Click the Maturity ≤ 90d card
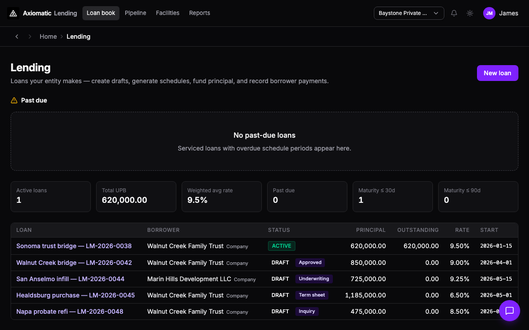The width and height of the screenshot is (529, 330). (x=478, y=197)
